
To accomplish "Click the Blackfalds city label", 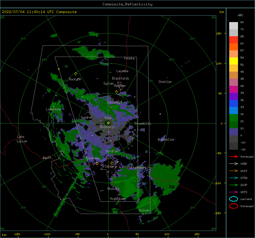I will click(x=120, y=78).
